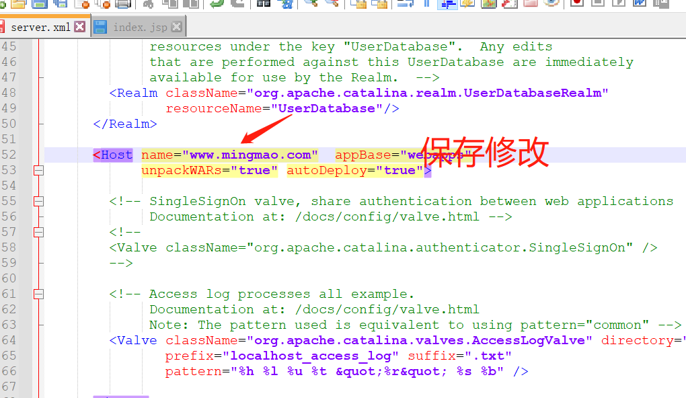Screen dimensions: 686x398
Task: Click the "</Realm>" closing tag on line 50
Action: click(125, 124)
